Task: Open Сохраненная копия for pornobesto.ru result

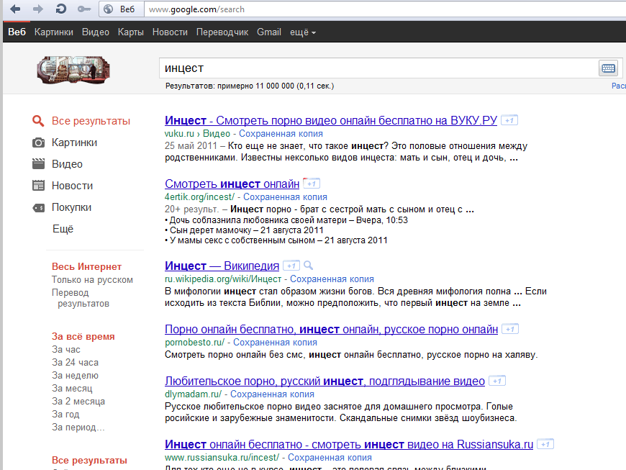Action: pyautogui.click(x=275, y=342)
